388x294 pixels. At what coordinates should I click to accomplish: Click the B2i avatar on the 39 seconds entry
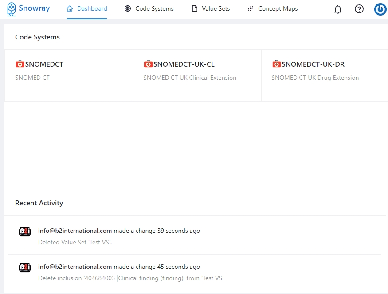(25, 231)
